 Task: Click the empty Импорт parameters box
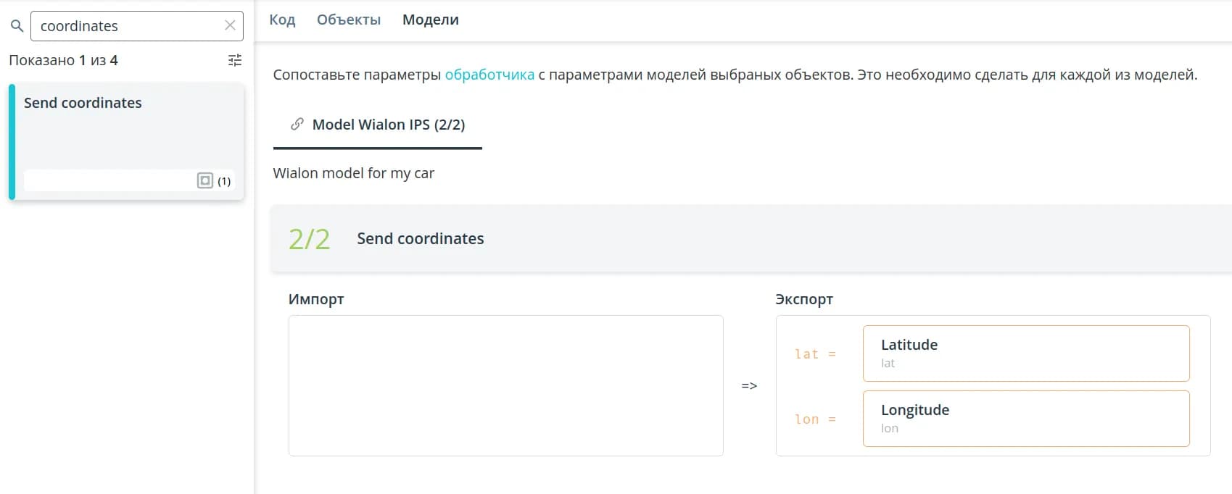pyautogui.click(x=505, y=385)
